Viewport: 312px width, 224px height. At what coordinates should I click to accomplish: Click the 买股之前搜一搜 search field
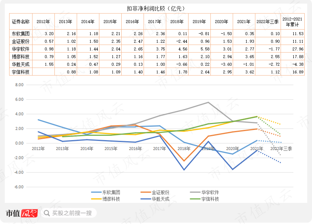tap(69, 213)
